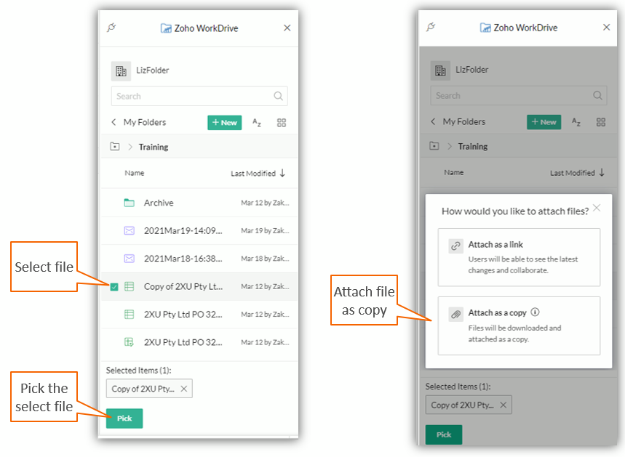This screenshot has width=625, height=457.
Task: Select the 2021Mar19-14:09 mail file
Action: click(x=199, y=230)
